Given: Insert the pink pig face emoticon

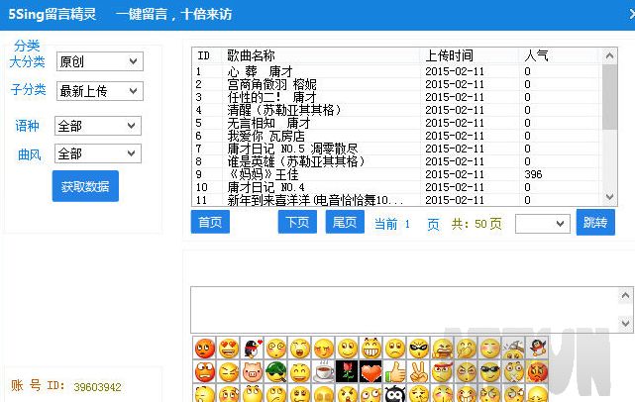Looking at the screenshot, I should click(253, 371).
